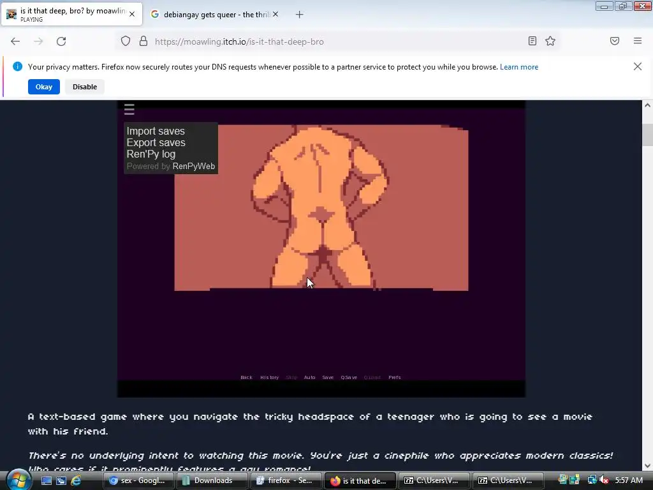Toggle Auto in the game quick menu
Screen dimensions: 653x490
309,378
